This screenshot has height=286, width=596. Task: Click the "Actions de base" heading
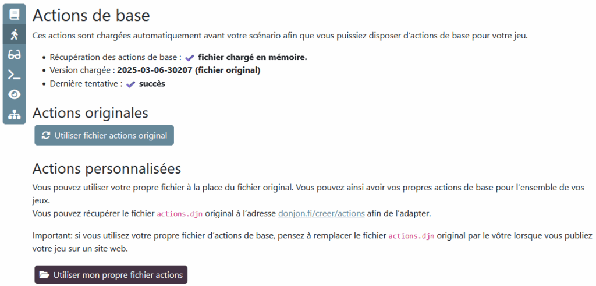pyautogui.click(x=91, y=16)
